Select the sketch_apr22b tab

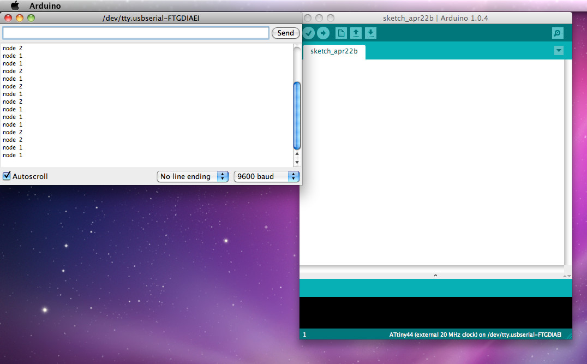click(334, 52)
